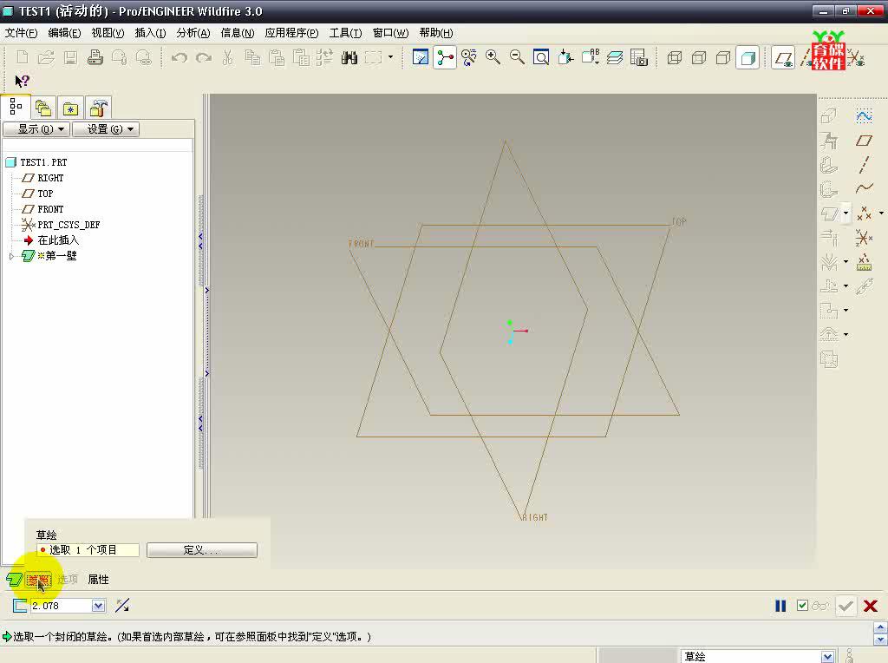This screenshot has width=888, height=663.
Task: Open the 参照 panel tab
Action: (38, 580)
